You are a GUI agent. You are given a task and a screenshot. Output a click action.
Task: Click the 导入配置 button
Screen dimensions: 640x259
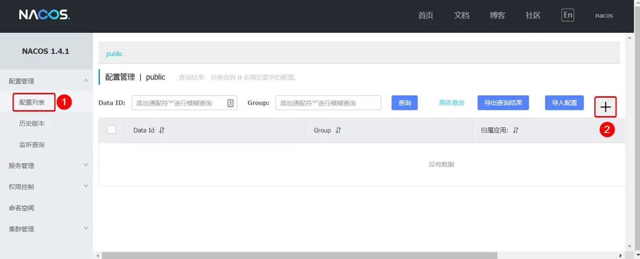pyautogui.click(x=564, y=103)
